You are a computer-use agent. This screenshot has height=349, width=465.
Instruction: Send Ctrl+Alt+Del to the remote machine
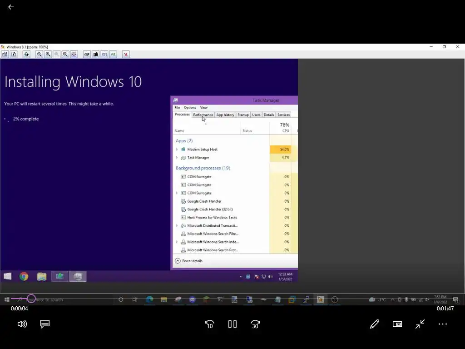(87, 55)
